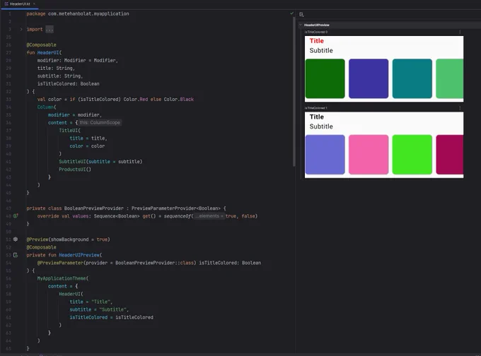Click line number 45 in the gutter
This screenshot has width=481, height=356.
[8, 193]
